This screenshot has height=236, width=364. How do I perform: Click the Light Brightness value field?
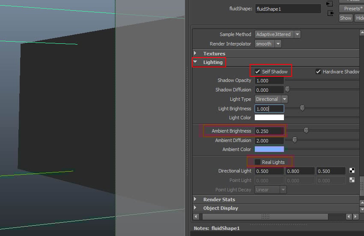pos(269,109)
